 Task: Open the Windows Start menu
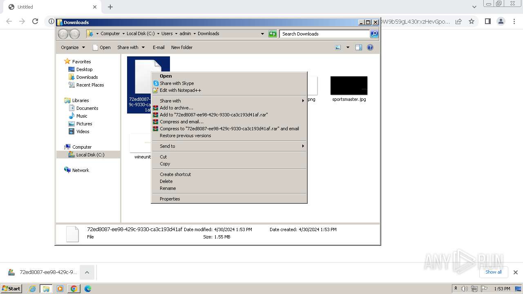11,289
